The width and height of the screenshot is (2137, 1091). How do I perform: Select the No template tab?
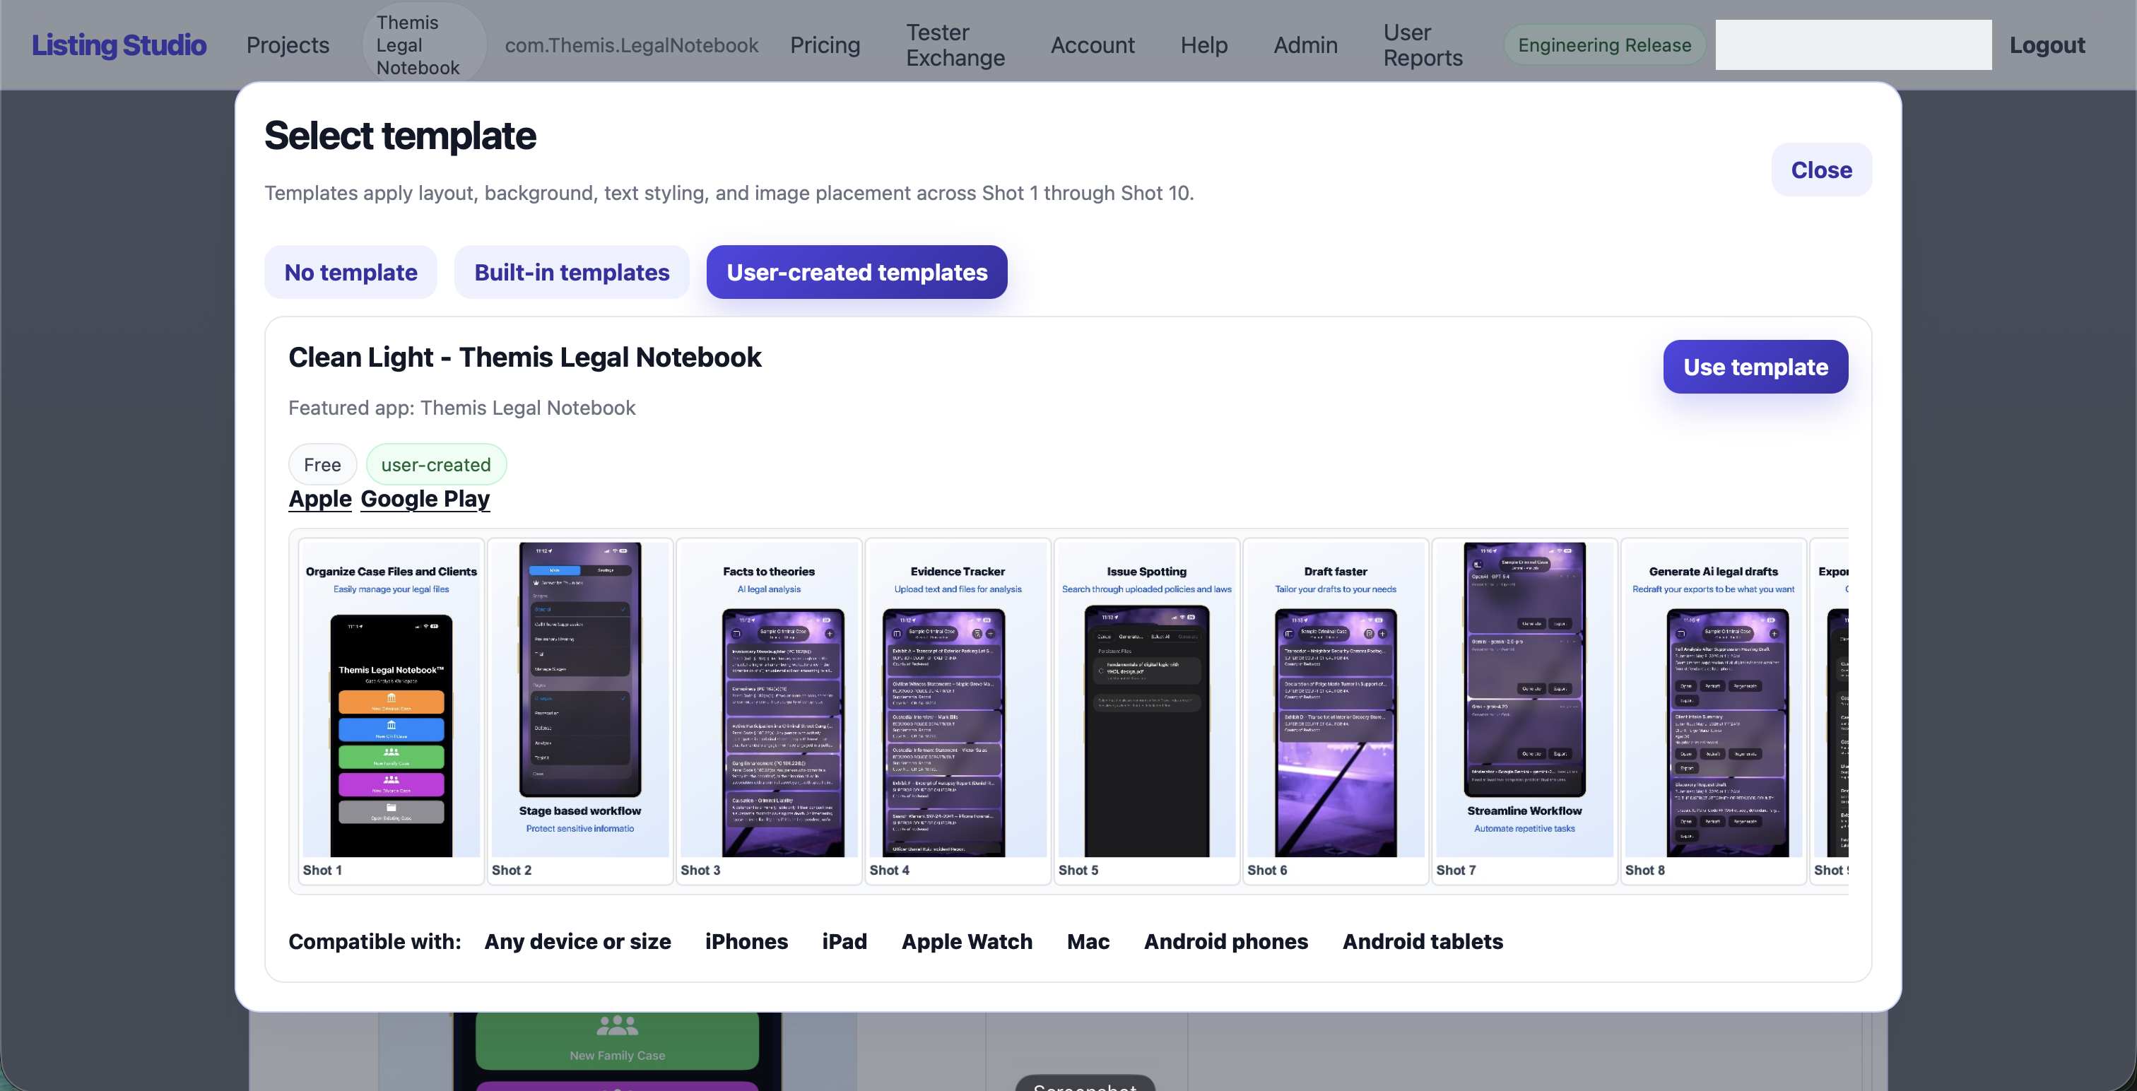[x=351, y=272]
